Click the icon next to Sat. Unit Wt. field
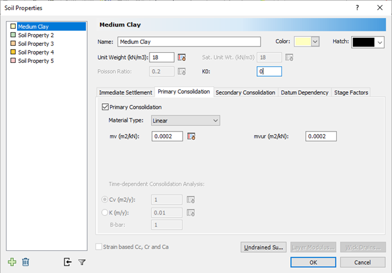Viewport: 392px width, 273px height. pos(290,58)
